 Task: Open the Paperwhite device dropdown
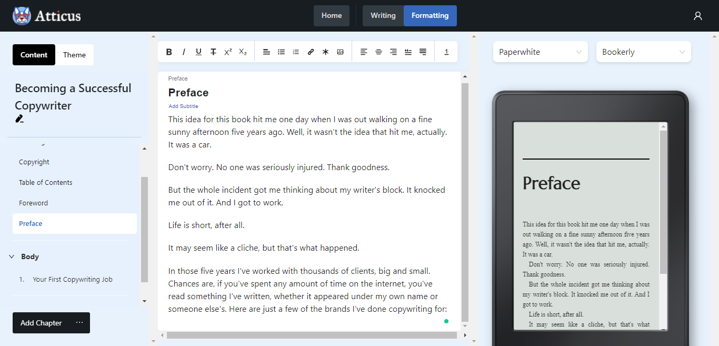(540, 52)
